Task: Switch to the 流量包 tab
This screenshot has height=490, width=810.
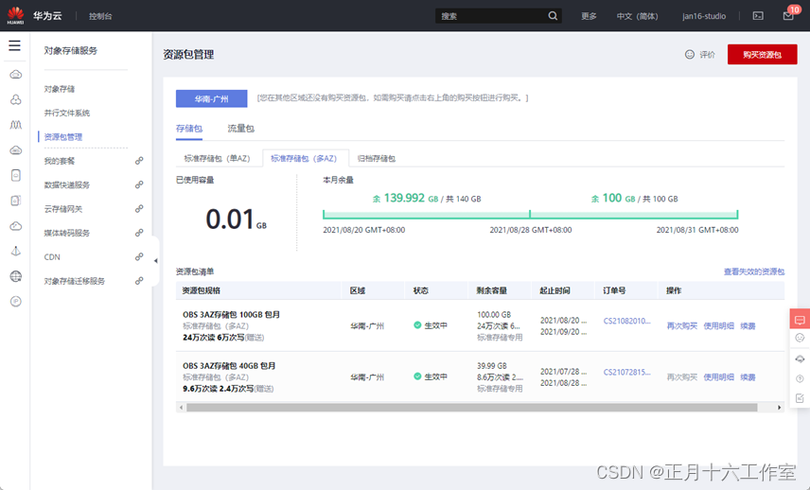Action: tap(240, 129)
